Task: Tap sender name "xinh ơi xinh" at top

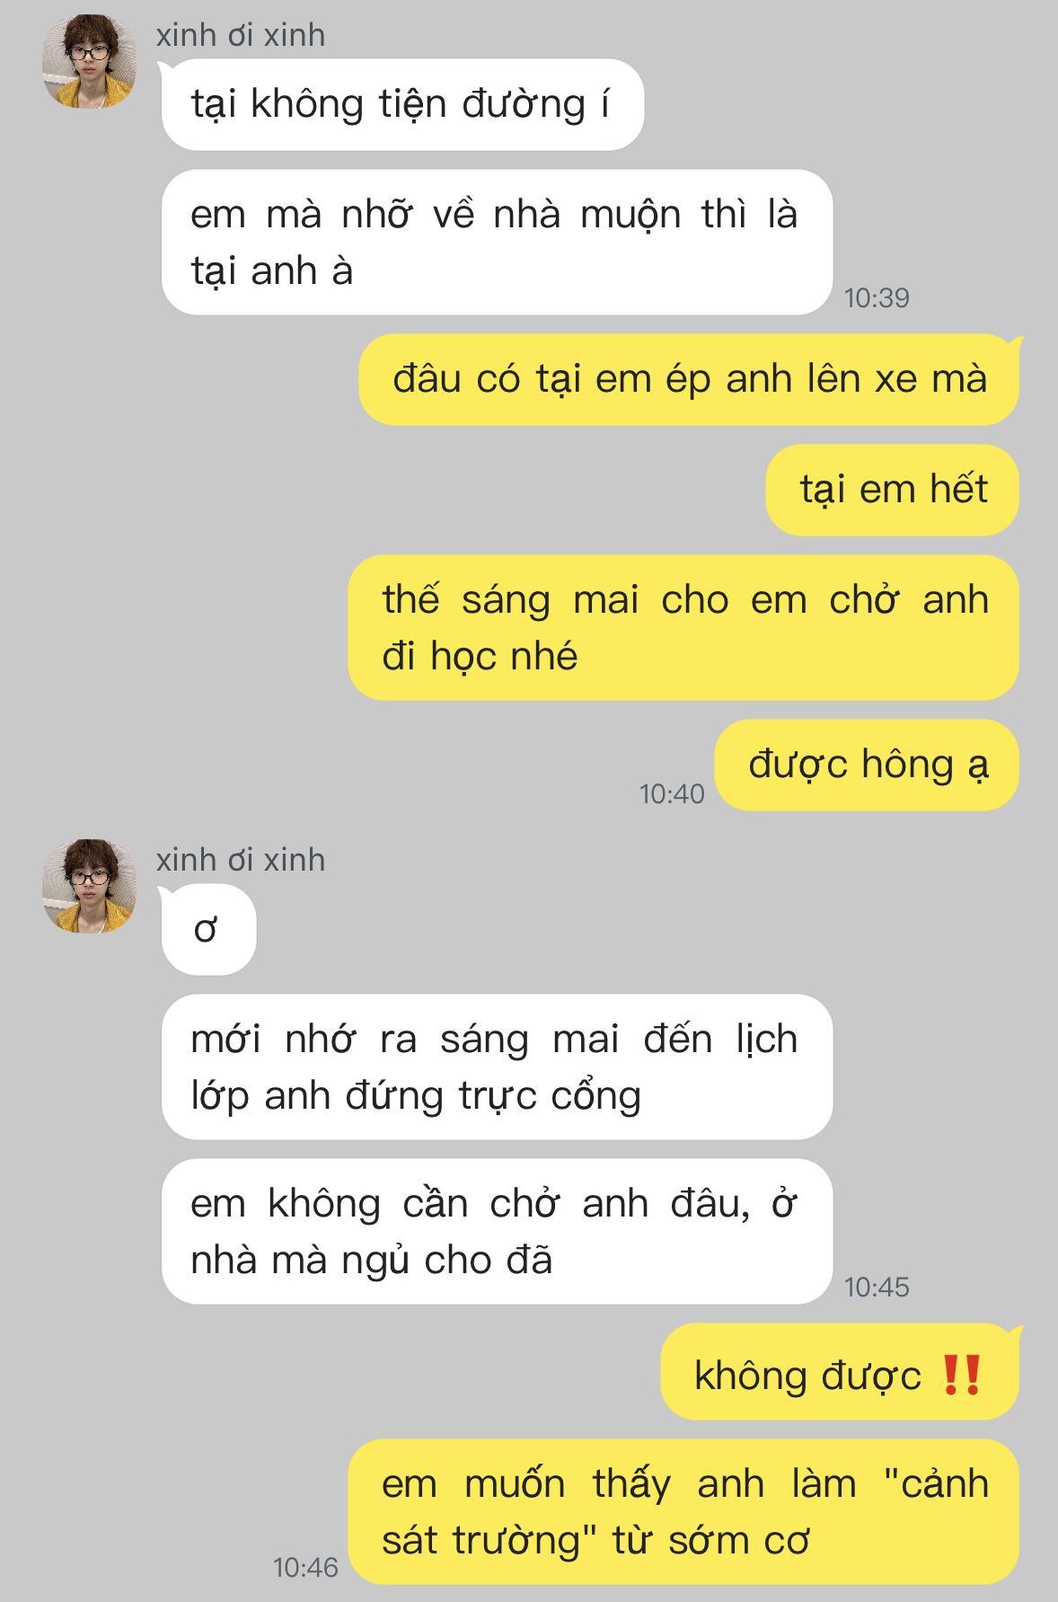Action: [241, 35]
